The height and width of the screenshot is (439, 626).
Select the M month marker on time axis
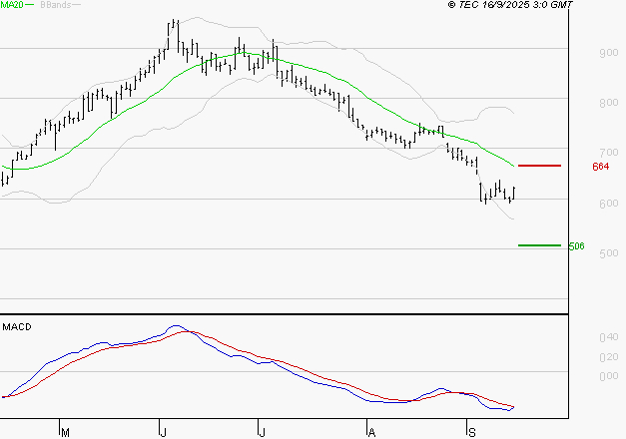coord(65,432)
